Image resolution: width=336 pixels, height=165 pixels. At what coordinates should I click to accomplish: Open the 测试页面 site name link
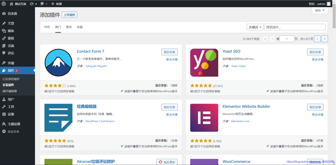click(x=20, y=4)
